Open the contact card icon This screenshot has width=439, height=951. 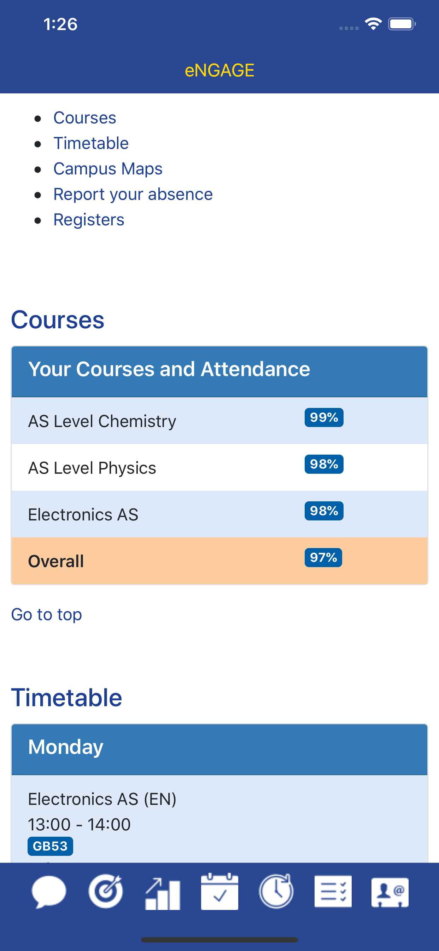pyautogui.click(x=390, y=892)
